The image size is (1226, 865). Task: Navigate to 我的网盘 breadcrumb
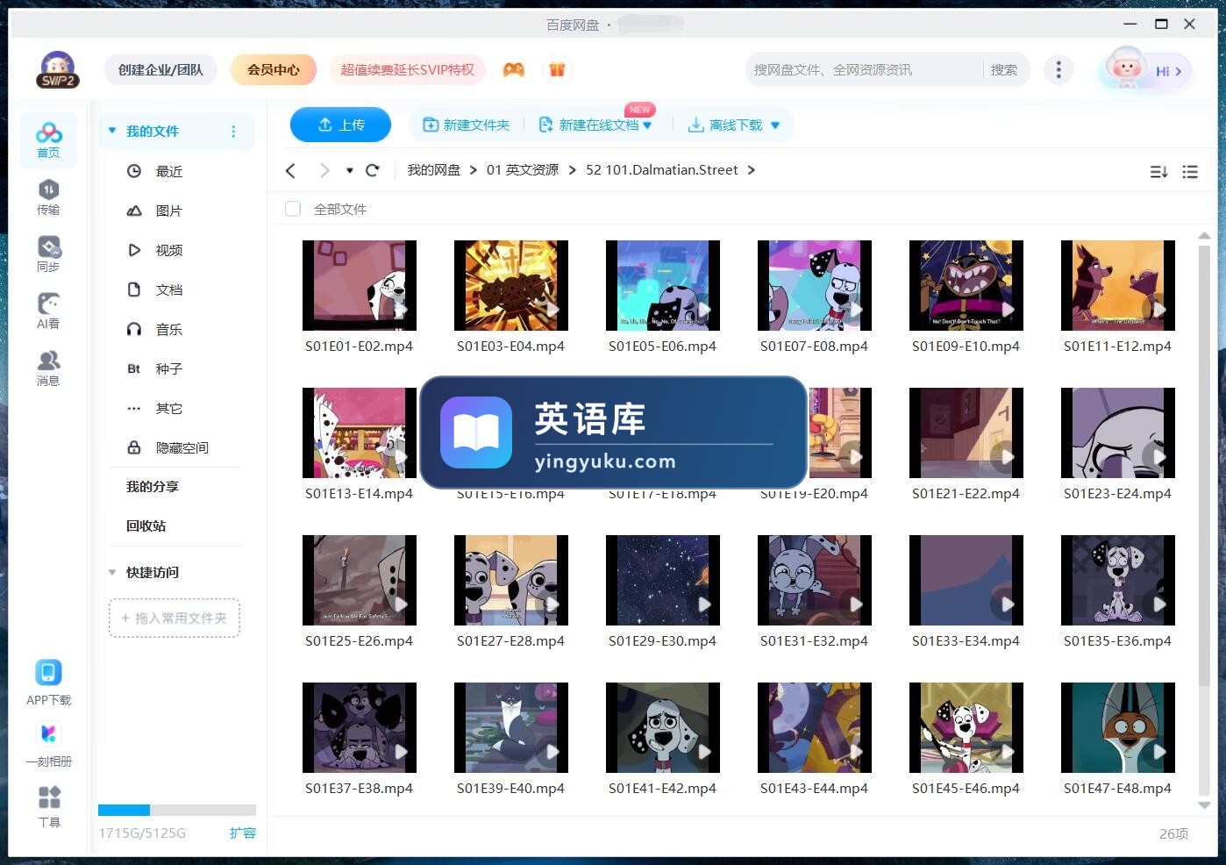click(434, 170)
